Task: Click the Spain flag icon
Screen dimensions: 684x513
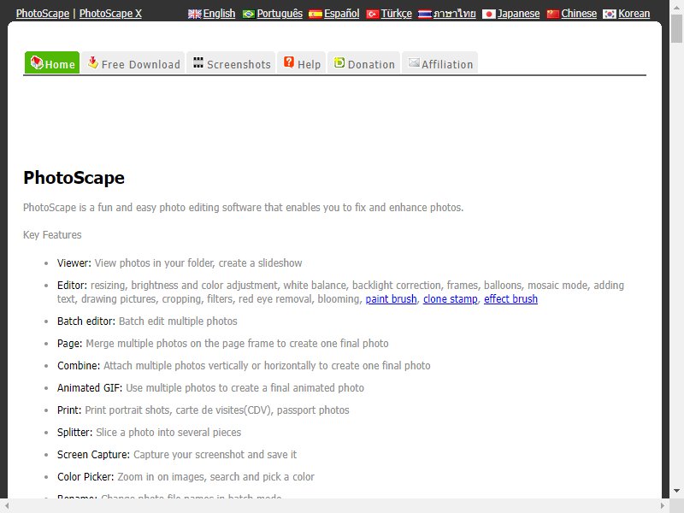Action: point(315,14)
